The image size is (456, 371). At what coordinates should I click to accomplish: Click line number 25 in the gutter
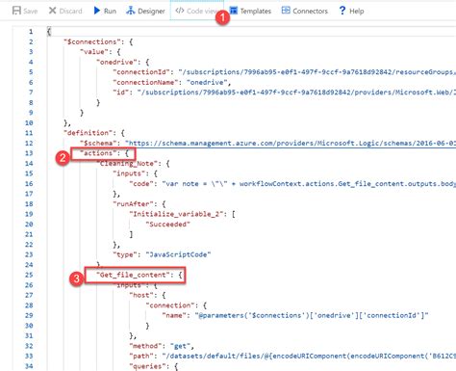(x=29, y=275)
